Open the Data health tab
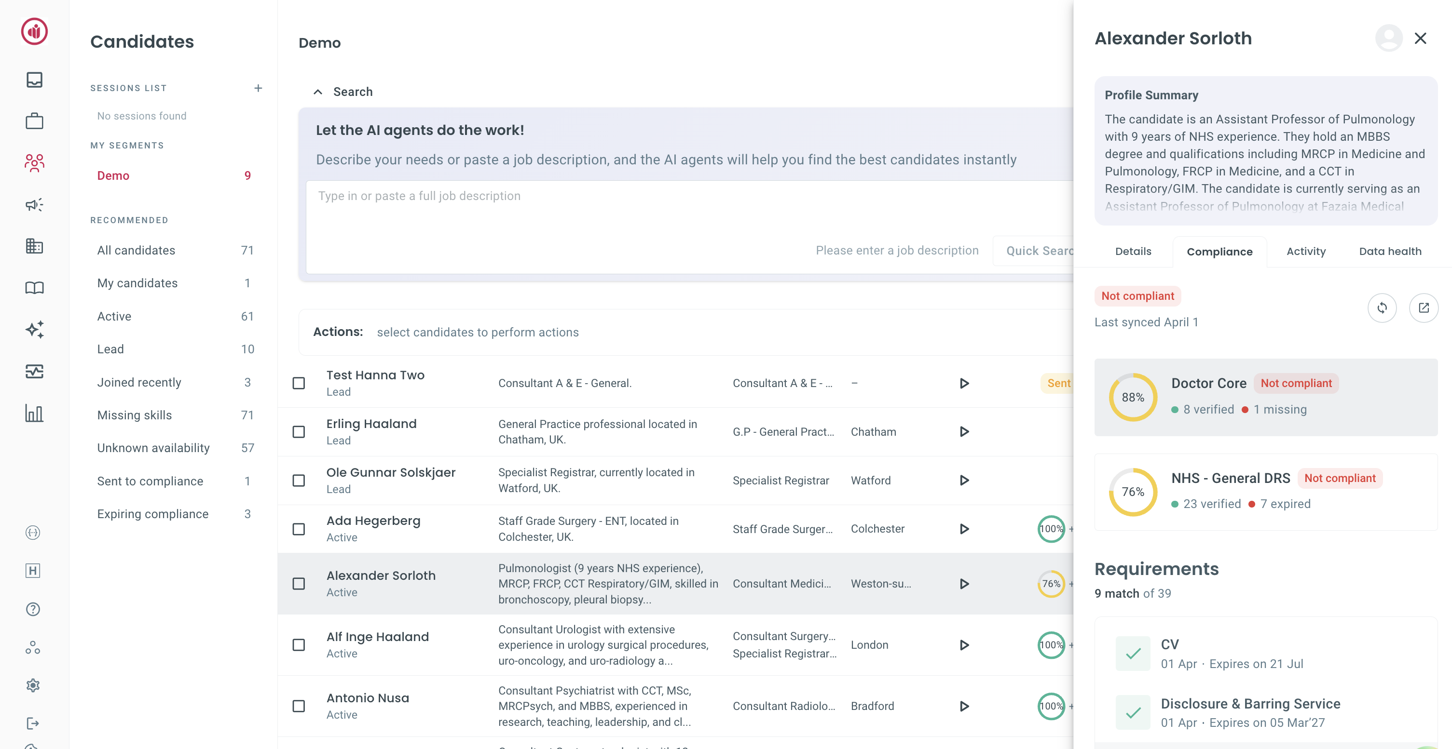The height and width of the screenshot is (749, 1452). pos(1390,251)
